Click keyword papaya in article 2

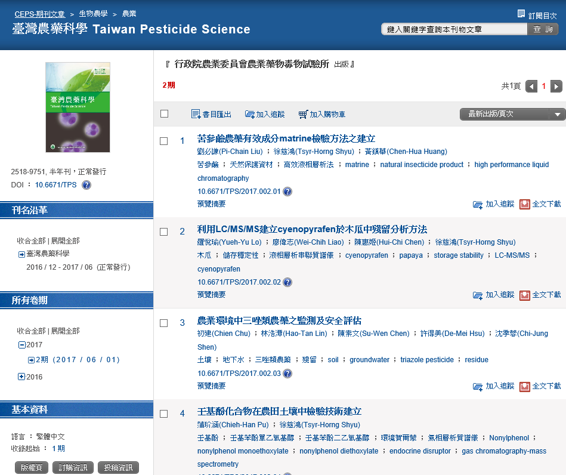(x=411, y=255)
